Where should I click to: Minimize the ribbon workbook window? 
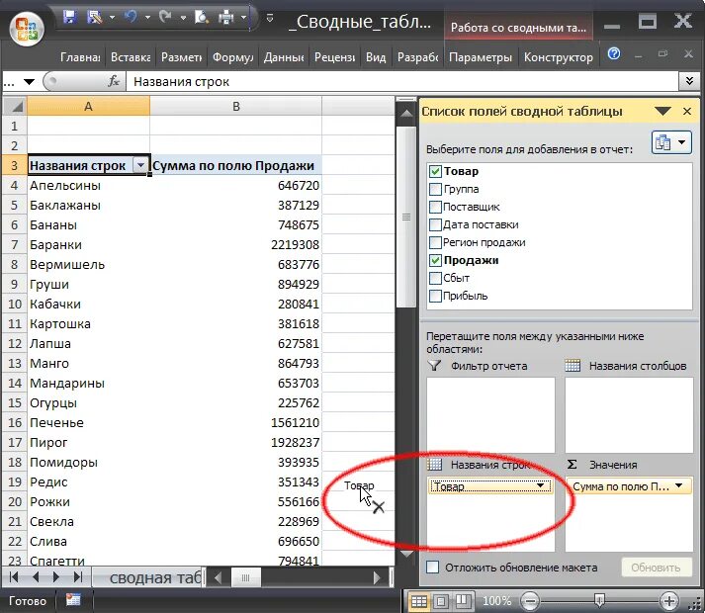[x=639, y=54]
